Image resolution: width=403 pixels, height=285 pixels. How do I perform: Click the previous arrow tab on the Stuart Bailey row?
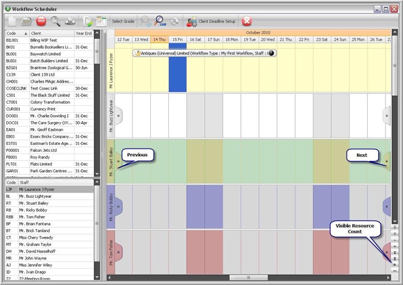click(x=118, y=161)
